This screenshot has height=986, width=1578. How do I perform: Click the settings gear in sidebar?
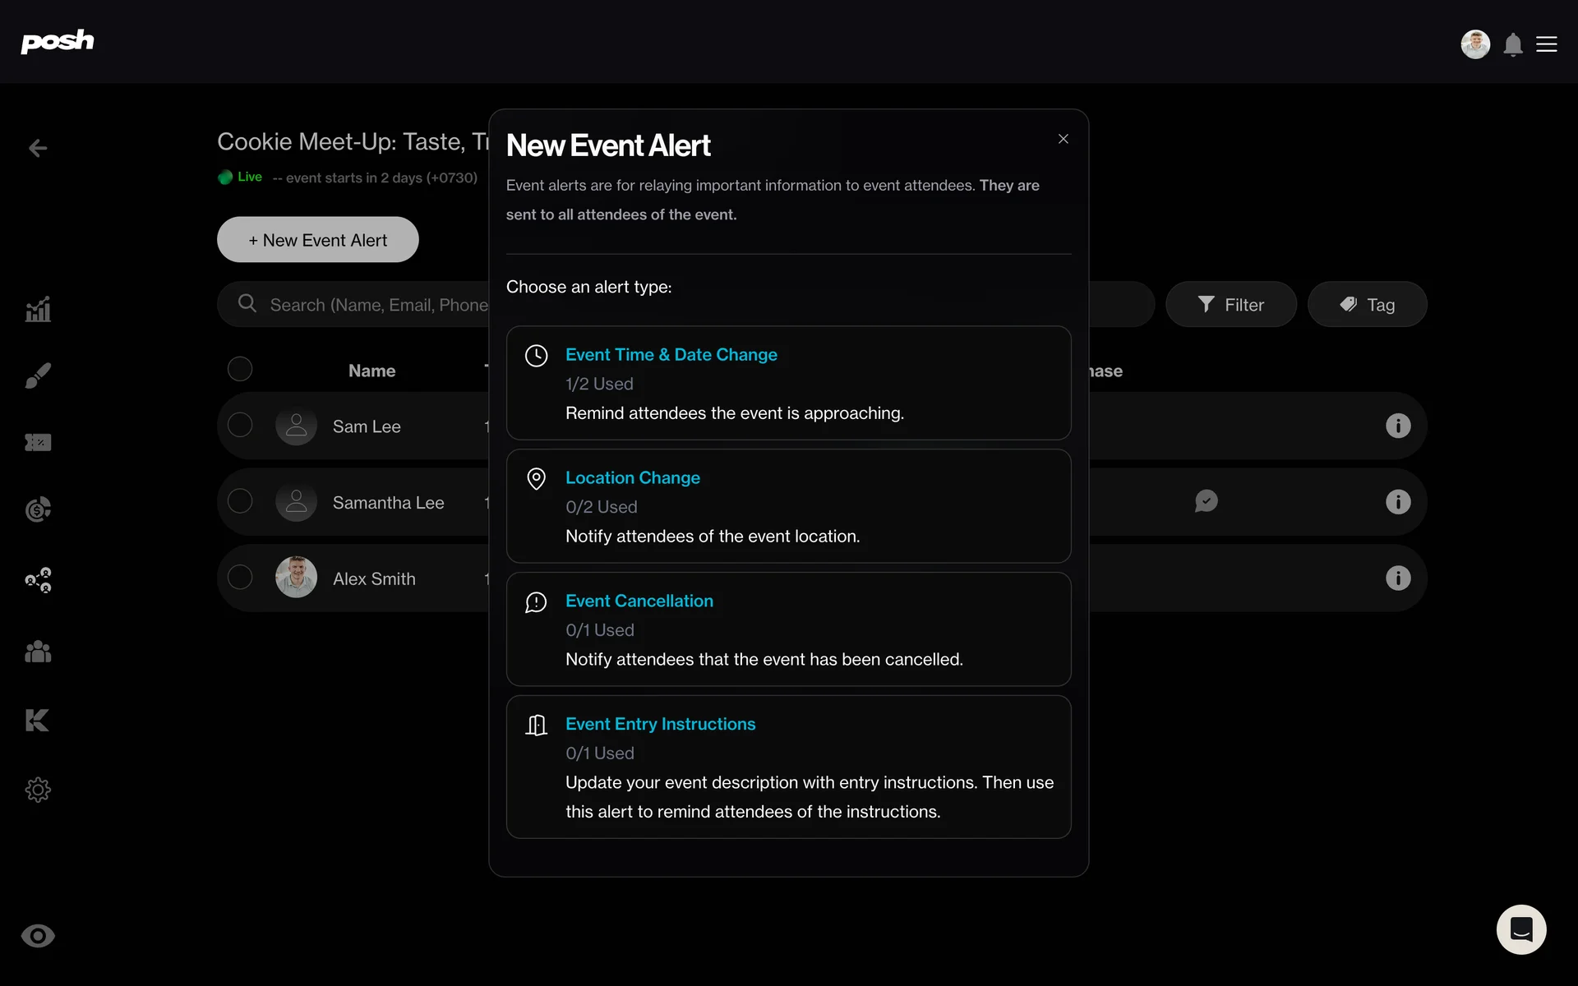[x=38, y=790]
